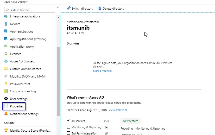Click the sidebar scrollbar thumb

[59, 82]
